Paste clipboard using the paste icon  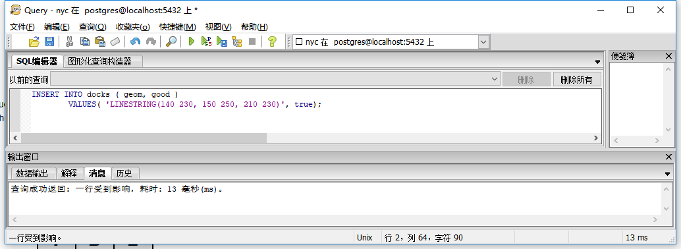pos(100,41)
